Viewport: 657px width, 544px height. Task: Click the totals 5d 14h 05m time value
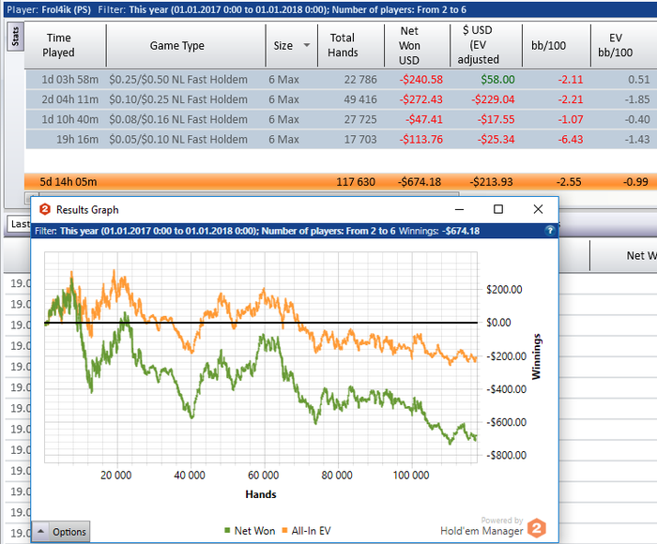69,182
